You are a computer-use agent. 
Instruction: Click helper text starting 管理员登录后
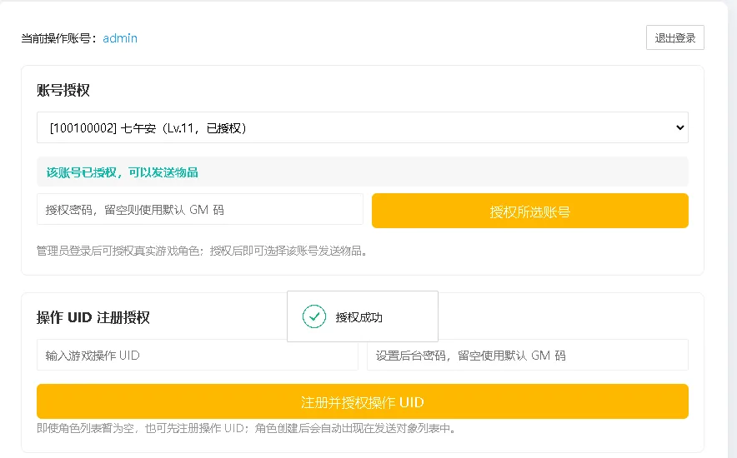pyautogui.click(x=202, y=251)
